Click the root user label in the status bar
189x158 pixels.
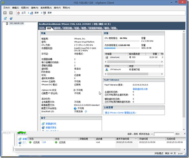click(180, 154)
